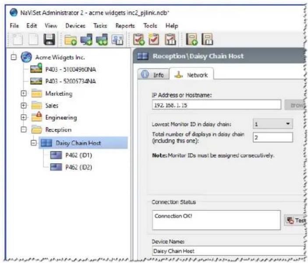This screenshot has height=263, width=308.
Task: Select the Daisy Chain Host tree label
Action: 78,143
